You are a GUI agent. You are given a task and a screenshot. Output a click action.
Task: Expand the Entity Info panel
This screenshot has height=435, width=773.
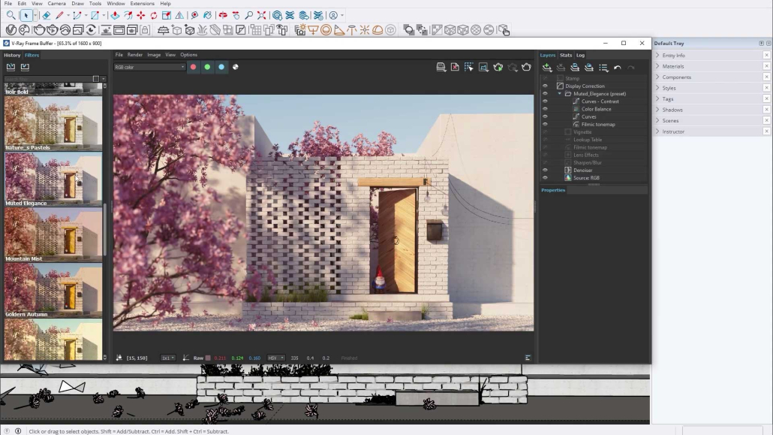(x=657, y=56)
